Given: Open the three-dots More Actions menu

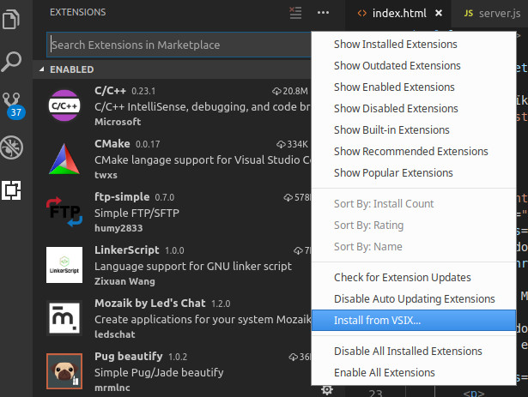Looking at the screenshot, I should (323, 13).
